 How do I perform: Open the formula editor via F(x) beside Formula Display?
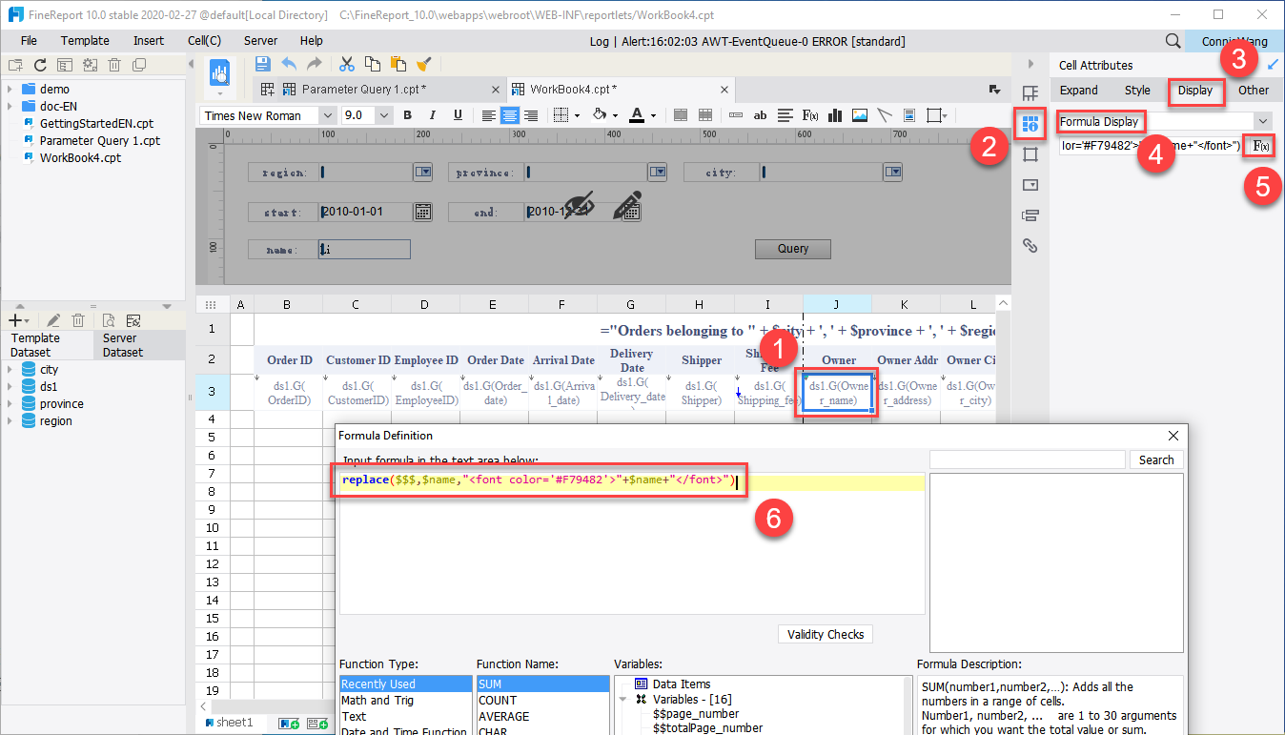point(1260,146)
